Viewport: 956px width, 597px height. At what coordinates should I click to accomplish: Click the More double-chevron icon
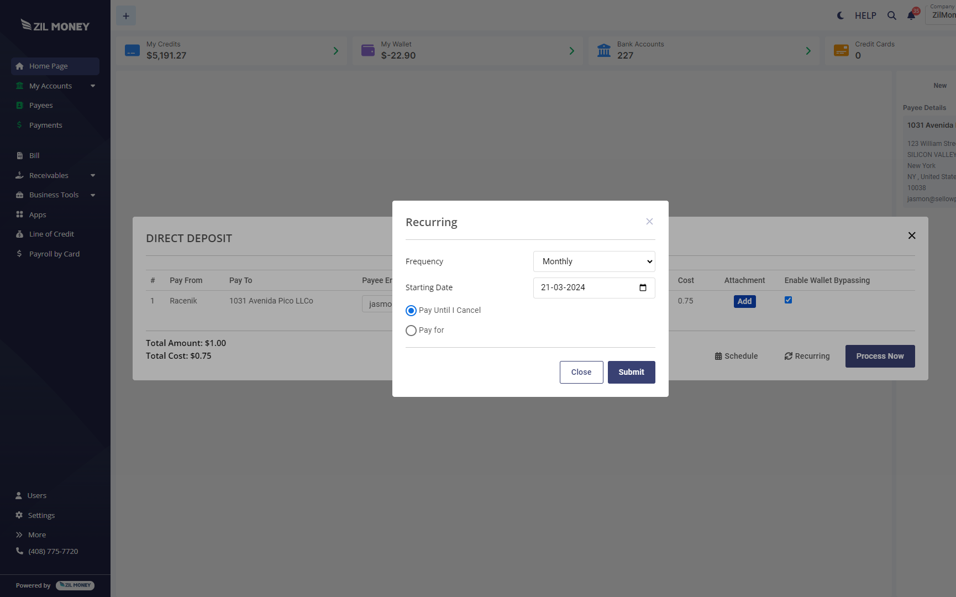pos(19,535)
